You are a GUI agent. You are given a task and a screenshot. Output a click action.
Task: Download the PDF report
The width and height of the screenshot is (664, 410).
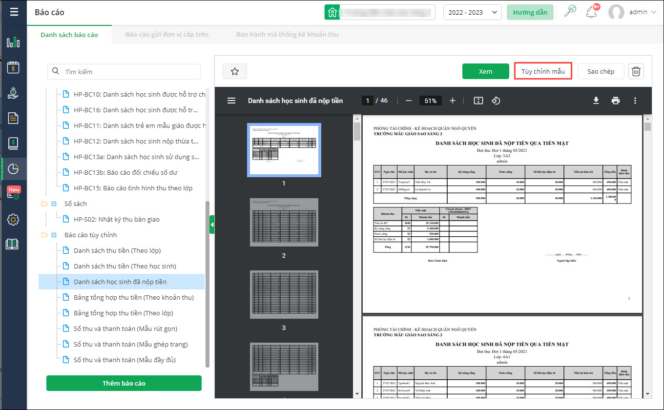click(596, 101)
